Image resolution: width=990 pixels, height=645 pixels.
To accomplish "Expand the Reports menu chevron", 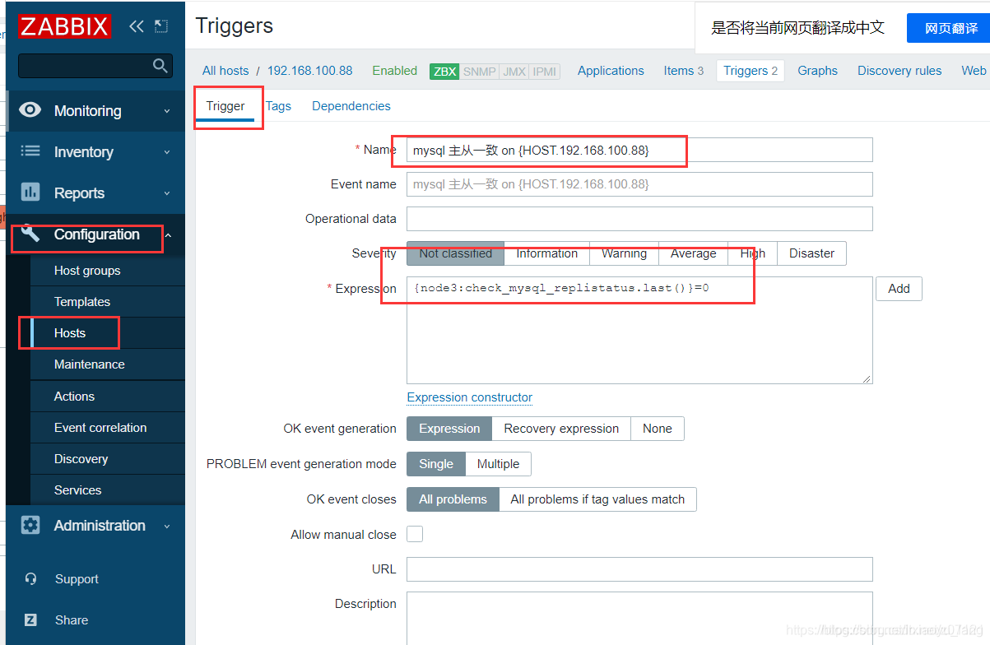I will [x=167, y=193].
